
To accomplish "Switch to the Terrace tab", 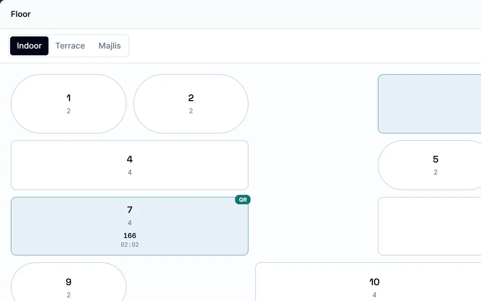I will tap(70, 46).
